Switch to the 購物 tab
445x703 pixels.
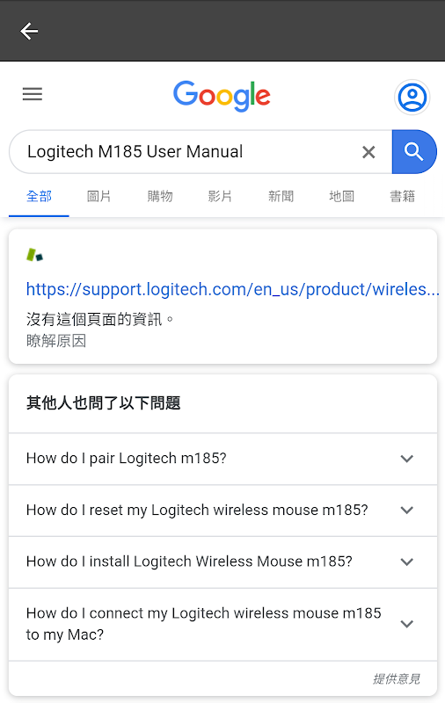tap(160, 196)
